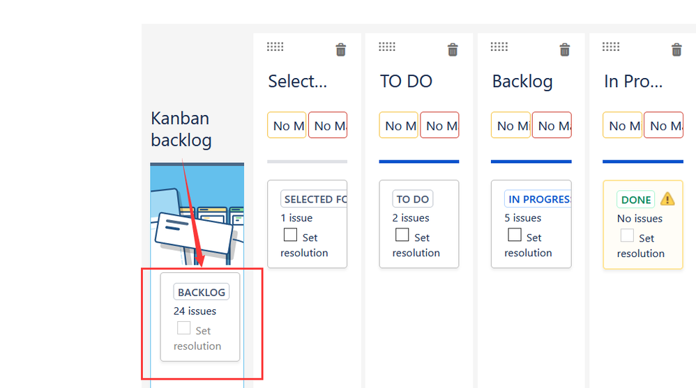This screenshot has height=388, width=696.
Task: Toggle Set resolution for DONE status
Action: click(627, 235)
